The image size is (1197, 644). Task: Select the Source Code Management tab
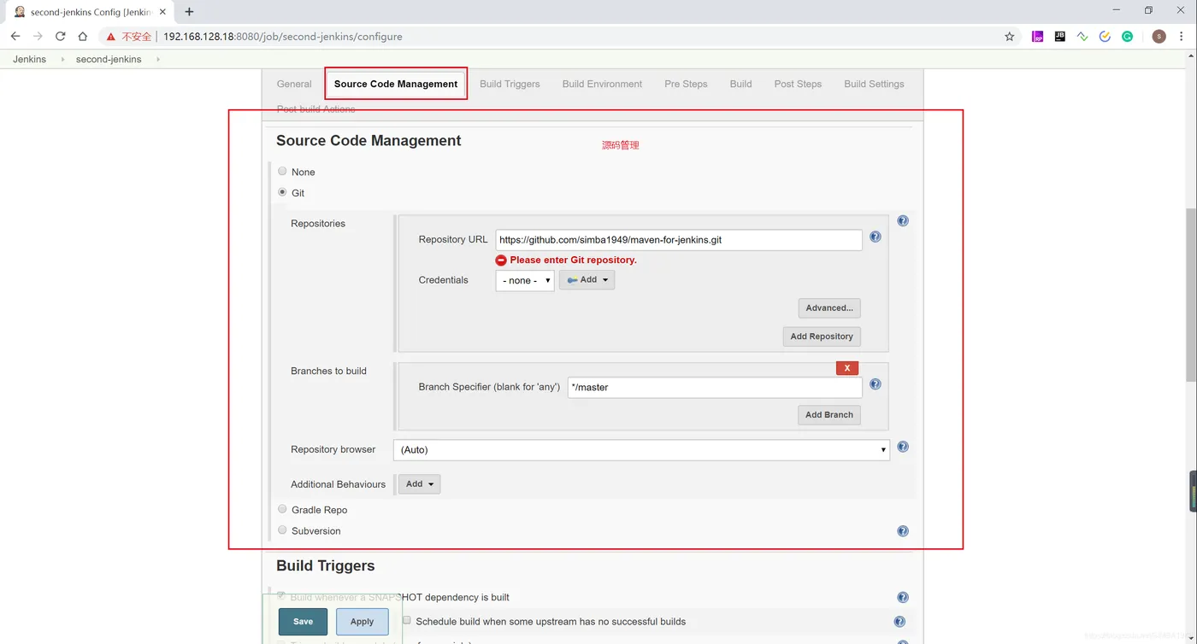[x=396, y=84]
